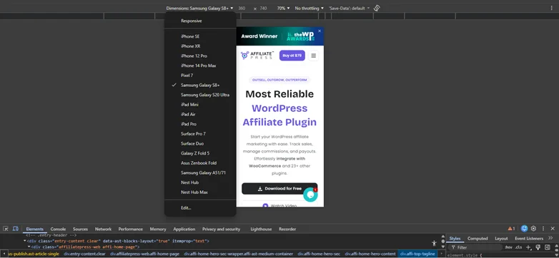The width and height of the screenshot is (559, 258).
Task: Open DevTools settings gear
Action: click(x=534, y=229)
